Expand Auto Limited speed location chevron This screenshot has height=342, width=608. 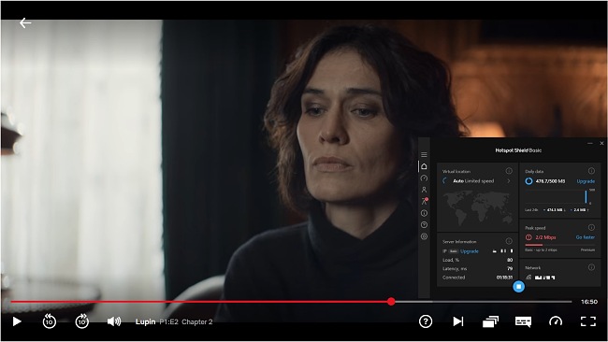point(509,181)
